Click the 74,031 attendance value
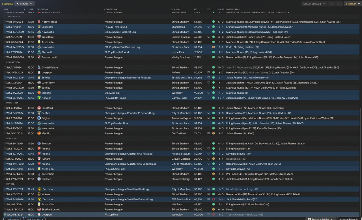Viewport: 362px width, 220px height. pyautogui.click(x=198, y=133)
